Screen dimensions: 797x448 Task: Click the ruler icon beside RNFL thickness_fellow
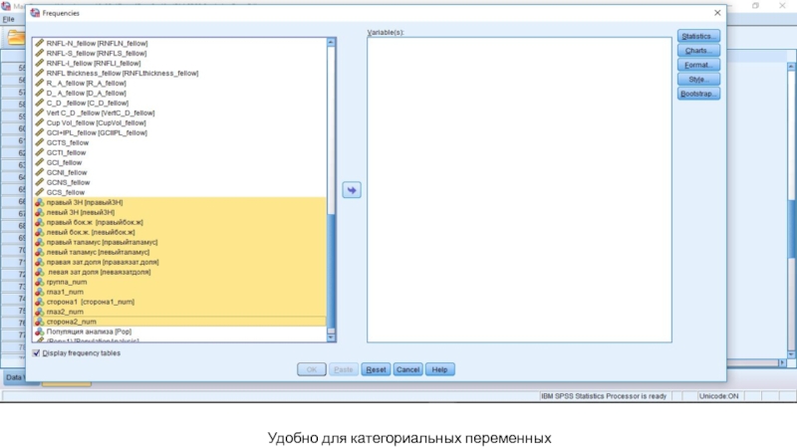[x=40, y=73]
